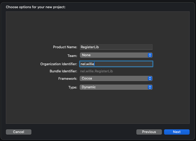Screen dimensions: 196x141
Task: Go back with the Previous button
Action: tap(149, 132)
